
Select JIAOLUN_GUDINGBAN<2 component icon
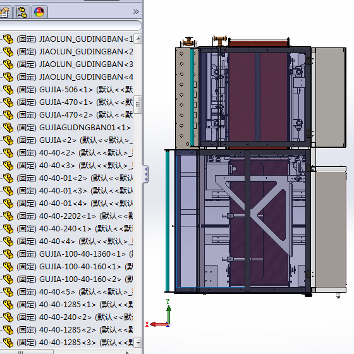pyautogui.click(x=8, y=52)
